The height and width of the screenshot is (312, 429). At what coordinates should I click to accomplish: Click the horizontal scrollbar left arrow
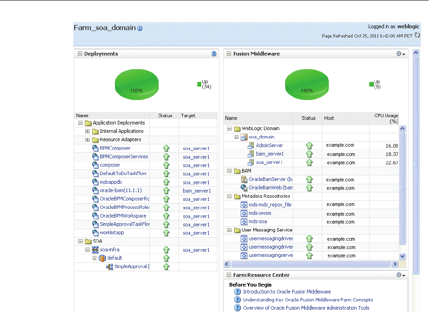point(227,264)
